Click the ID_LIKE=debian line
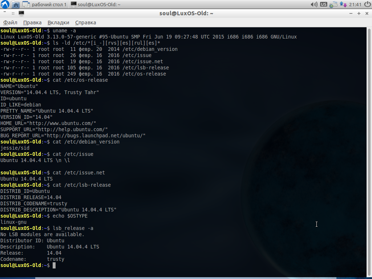The width and height of the screenshot is (372, 279). click(21, 105)
